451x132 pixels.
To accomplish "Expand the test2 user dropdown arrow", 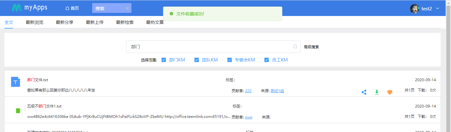I will tap(438, 8).
